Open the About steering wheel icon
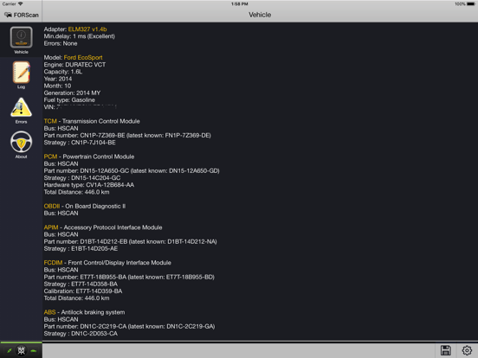The image size is (478, 358). coord(21,142)
